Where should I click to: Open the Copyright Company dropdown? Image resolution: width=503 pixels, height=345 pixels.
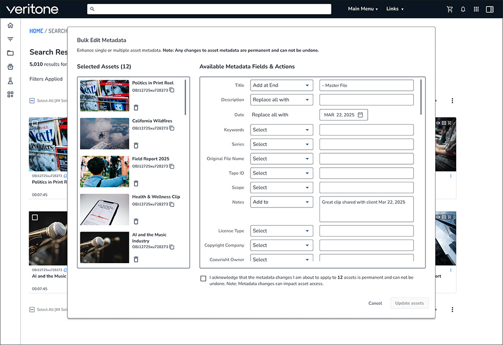[282, 245]
